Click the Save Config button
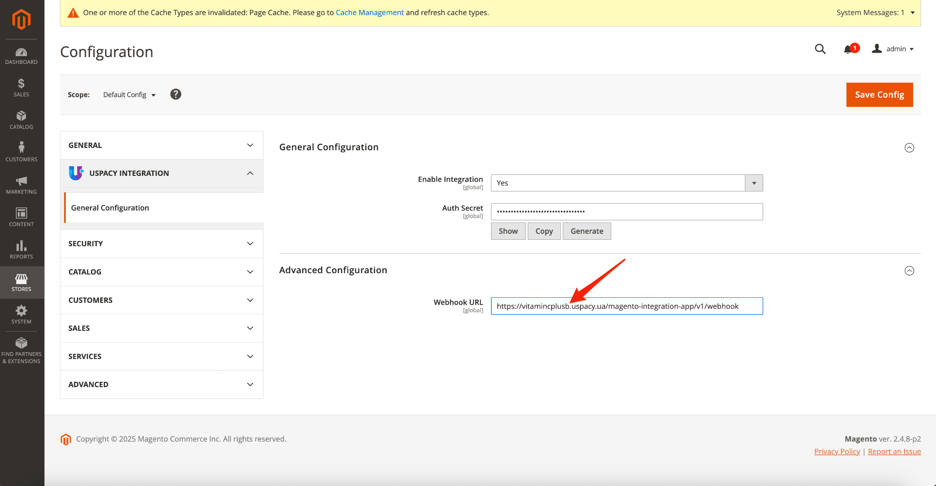Viewport: 936px width, 486px height. click(879, 95)
